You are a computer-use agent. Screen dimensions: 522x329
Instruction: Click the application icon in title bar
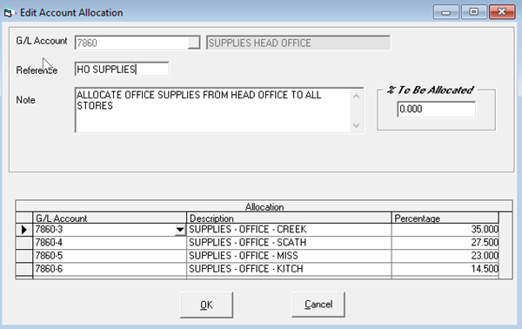[x=9, y=13]
